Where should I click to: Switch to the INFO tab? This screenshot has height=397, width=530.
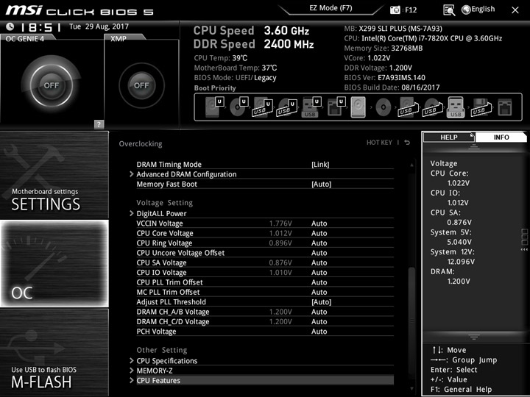click(501, 137)
